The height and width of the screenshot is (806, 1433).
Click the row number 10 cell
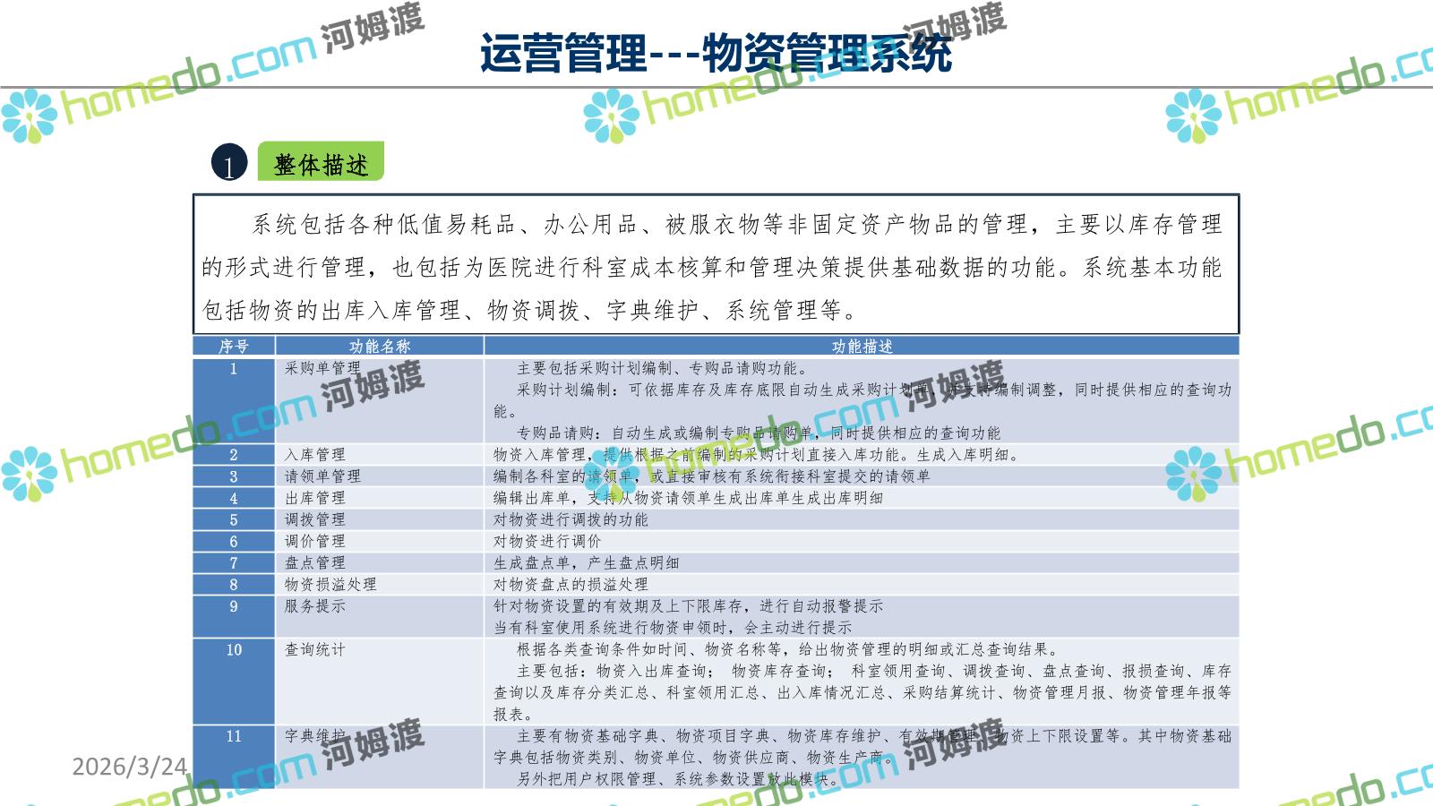(234, 650)
